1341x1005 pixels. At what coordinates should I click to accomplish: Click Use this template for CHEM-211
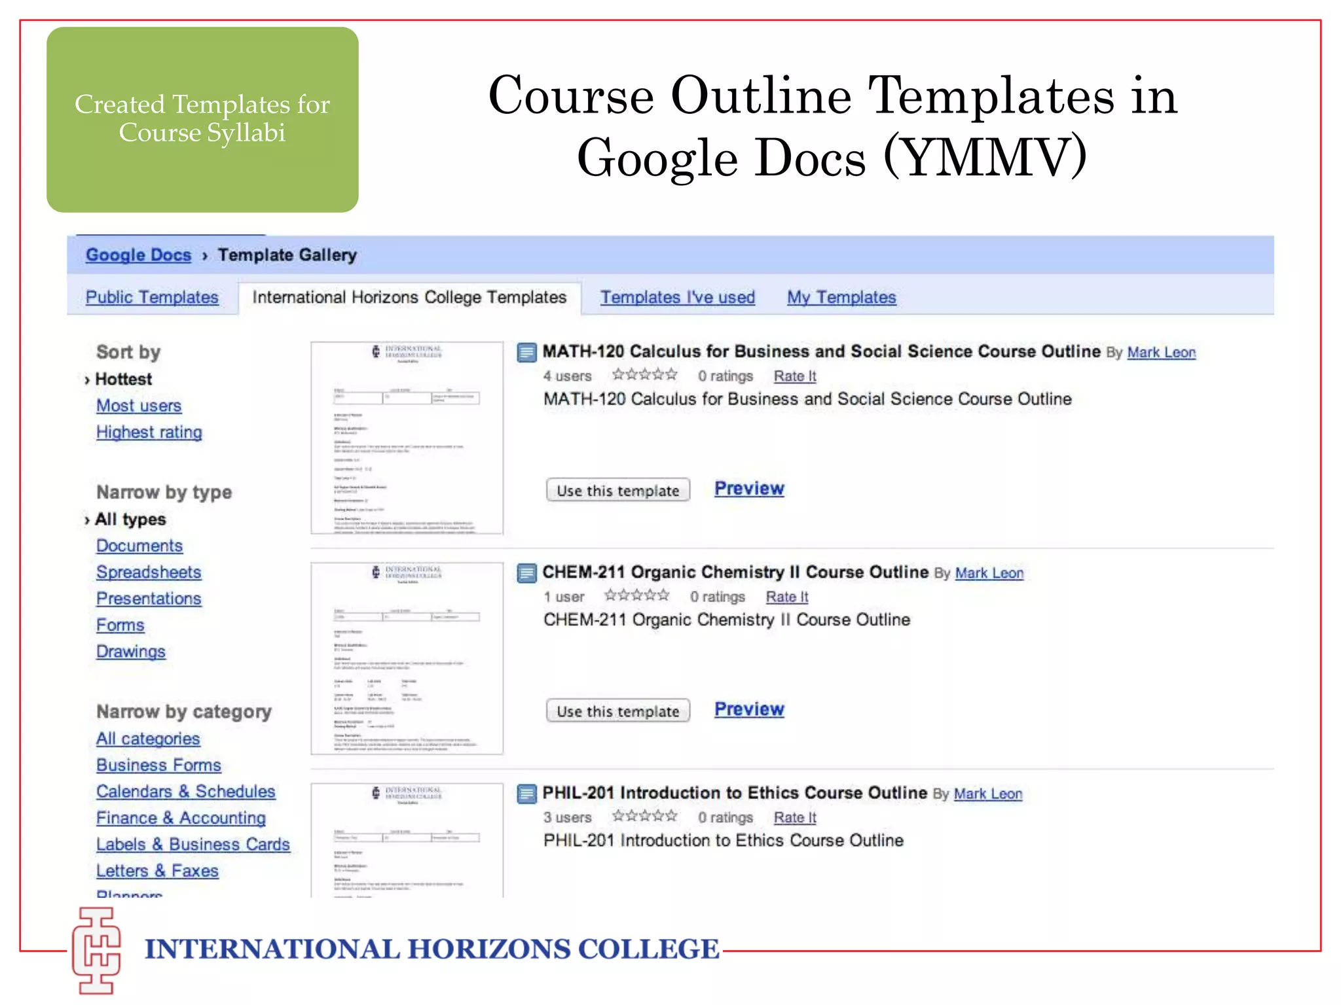(x=618, y=711)
